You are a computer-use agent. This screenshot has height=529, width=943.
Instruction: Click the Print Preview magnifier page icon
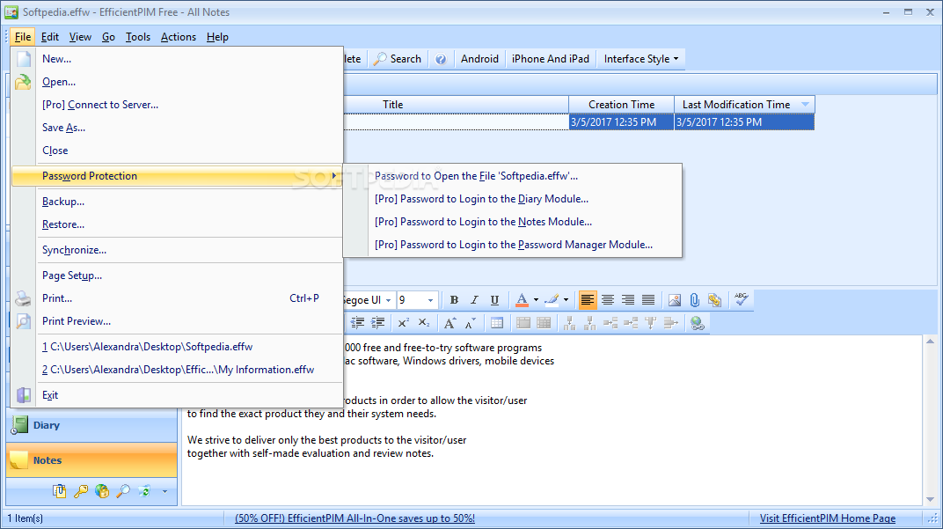[x=23, y=321]
